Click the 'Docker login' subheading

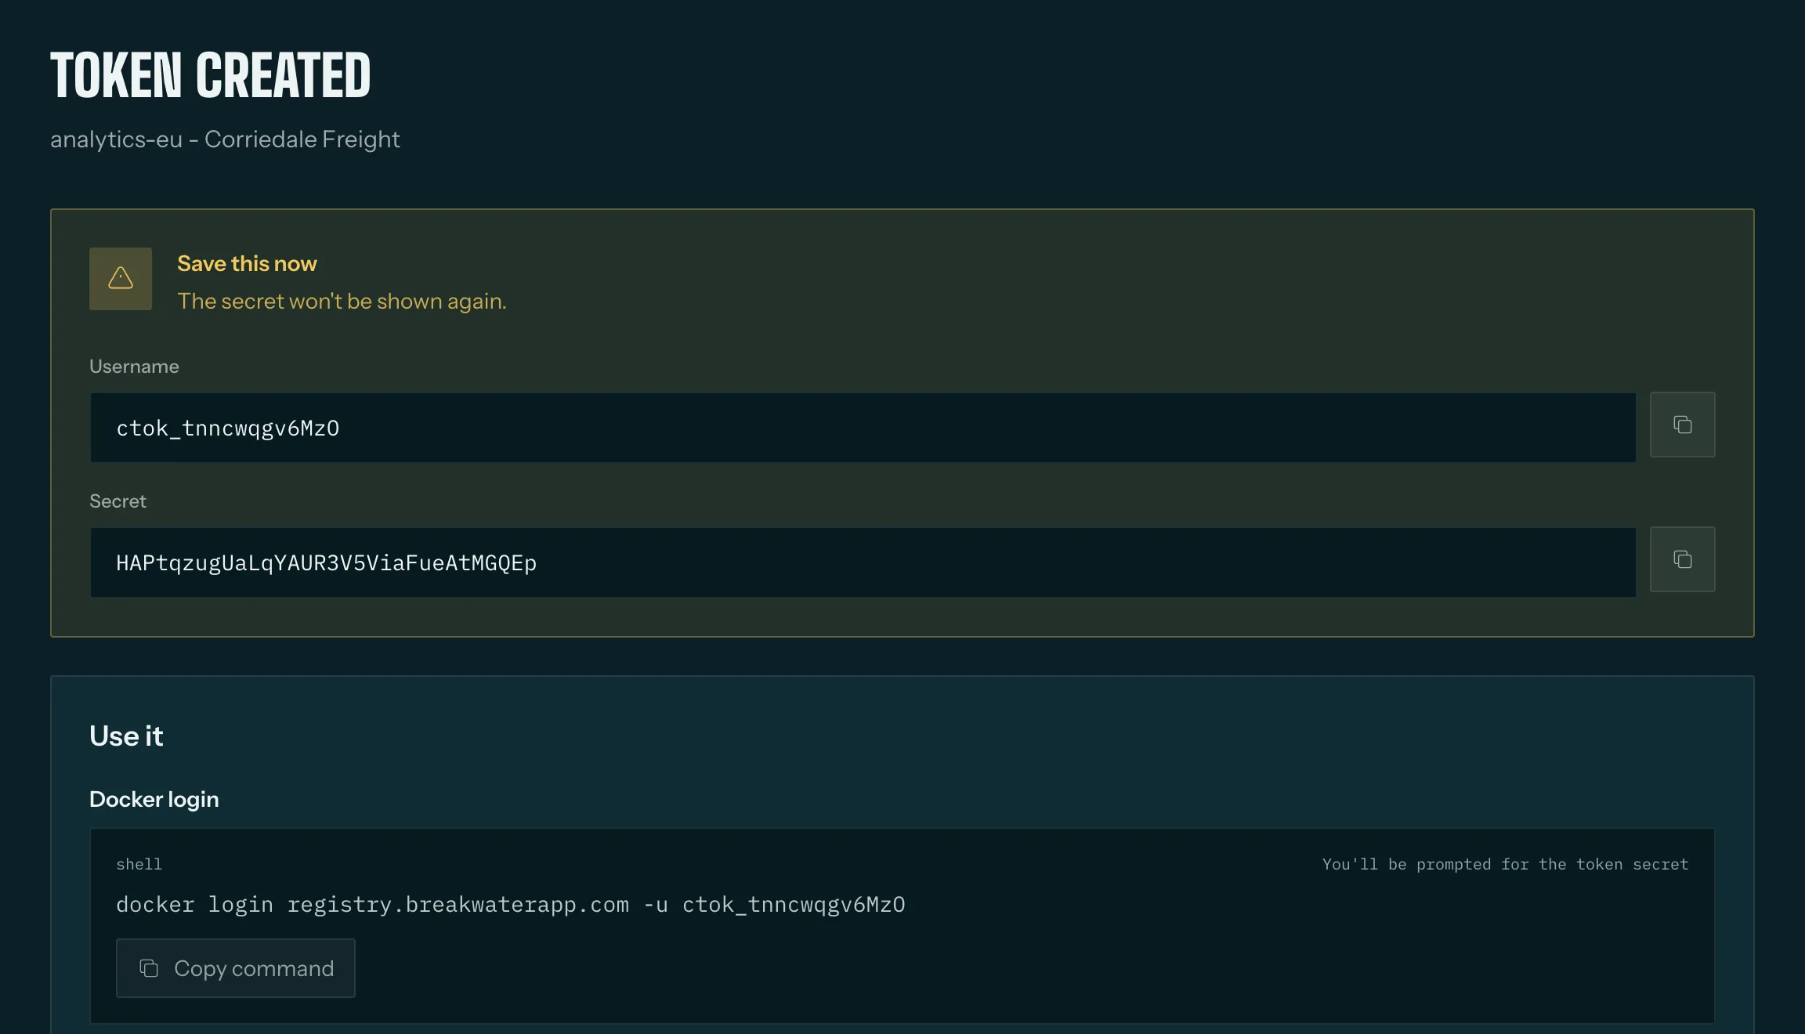154,799
